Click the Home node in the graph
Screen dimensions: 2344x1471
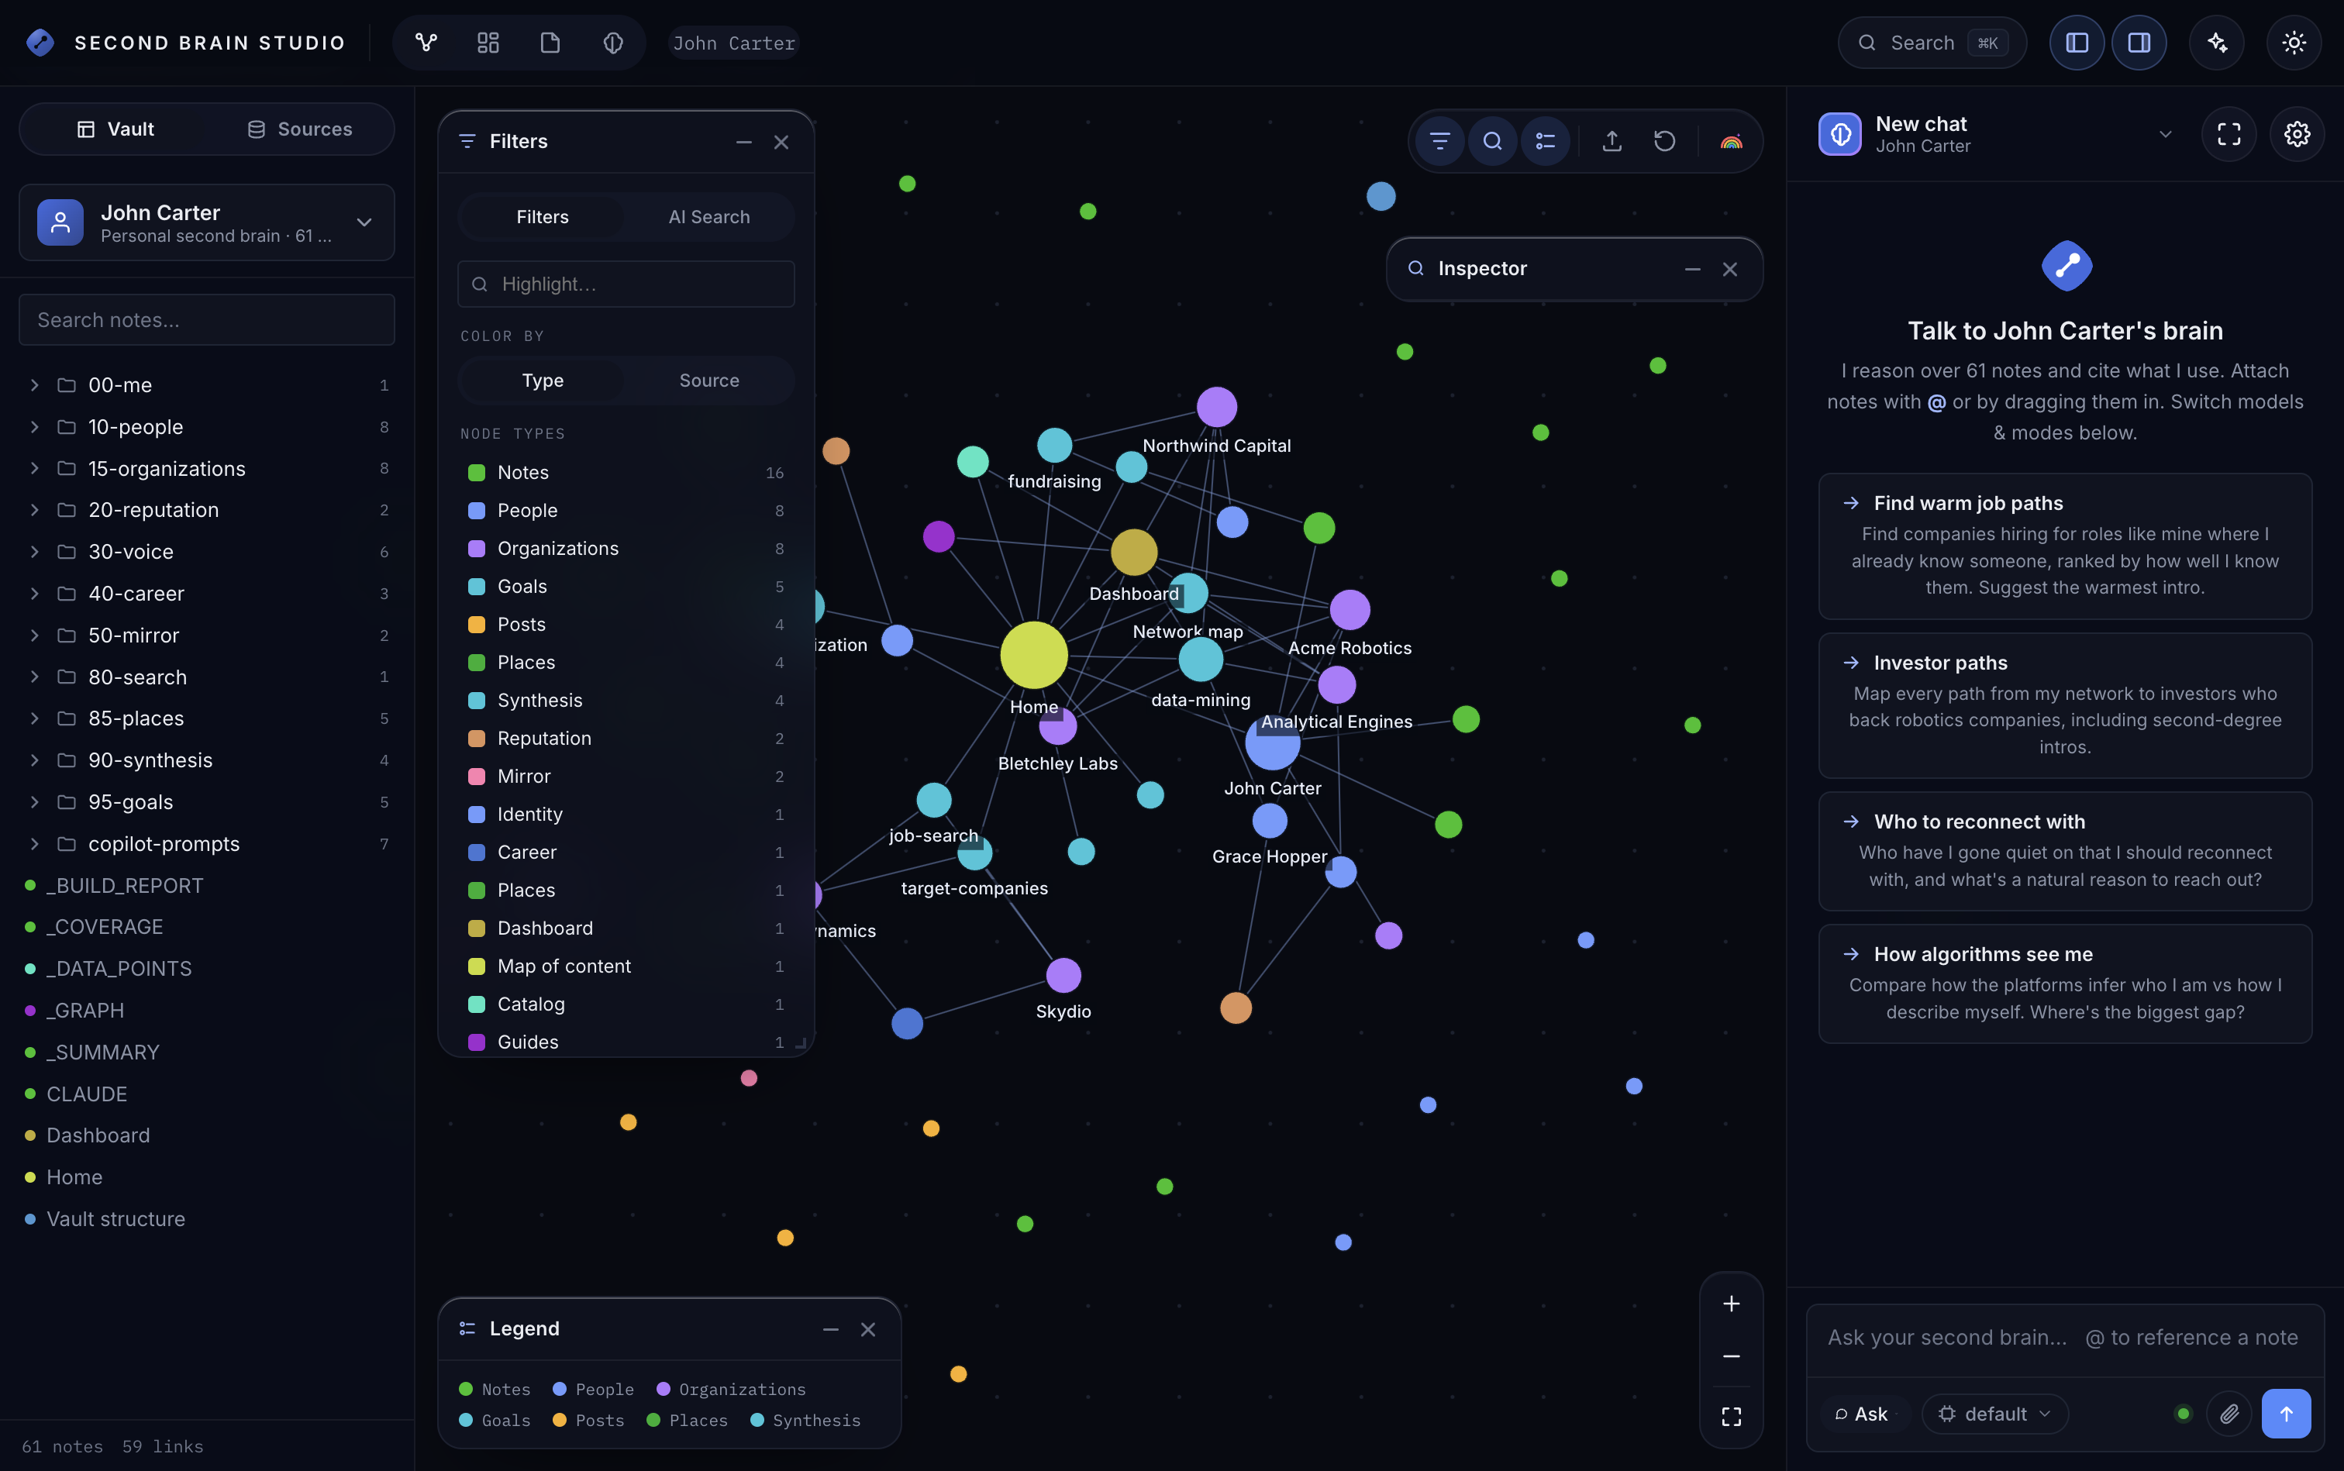click(x=1033, y=656)
